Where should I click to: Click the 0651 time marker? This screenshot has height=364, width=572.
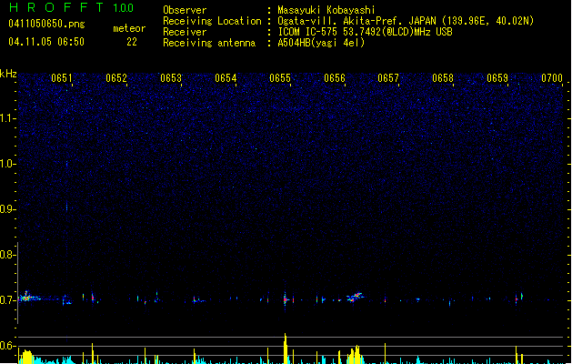[61, 78]
